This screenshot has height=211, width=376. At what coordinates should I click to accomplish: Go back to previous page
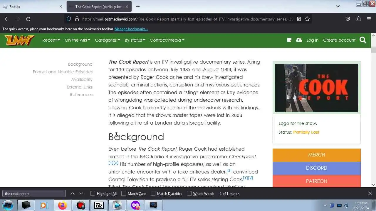tap(7, 19)
